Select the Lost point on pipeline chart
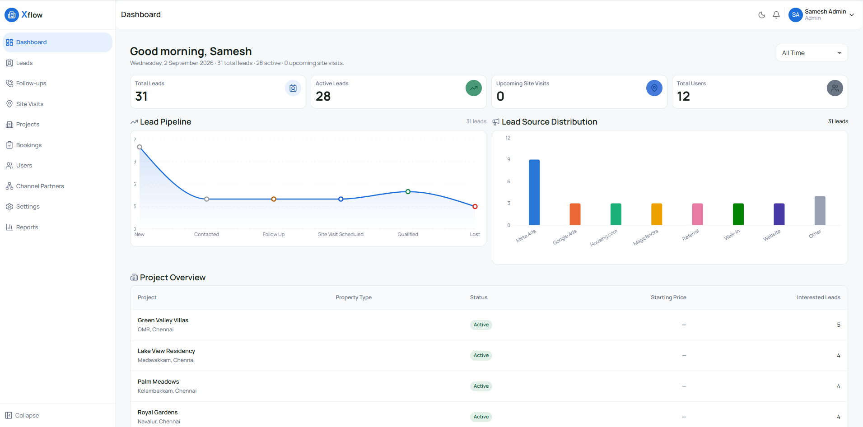The image size is (863, 427). coord(475,207)
